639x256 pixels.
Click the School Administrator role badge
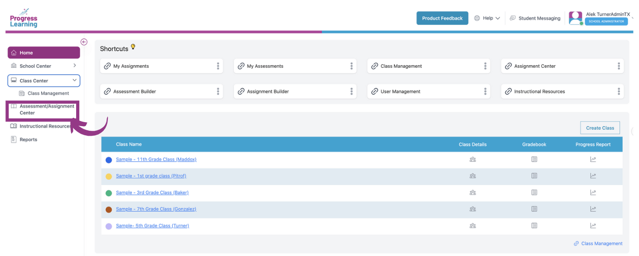pyautogui.click(x=606, y=21)
